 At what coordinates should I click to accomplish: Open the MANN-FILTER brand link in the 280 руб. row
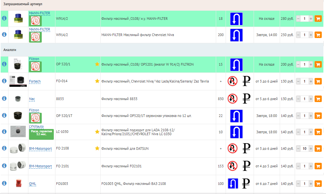tap(39, 13)
